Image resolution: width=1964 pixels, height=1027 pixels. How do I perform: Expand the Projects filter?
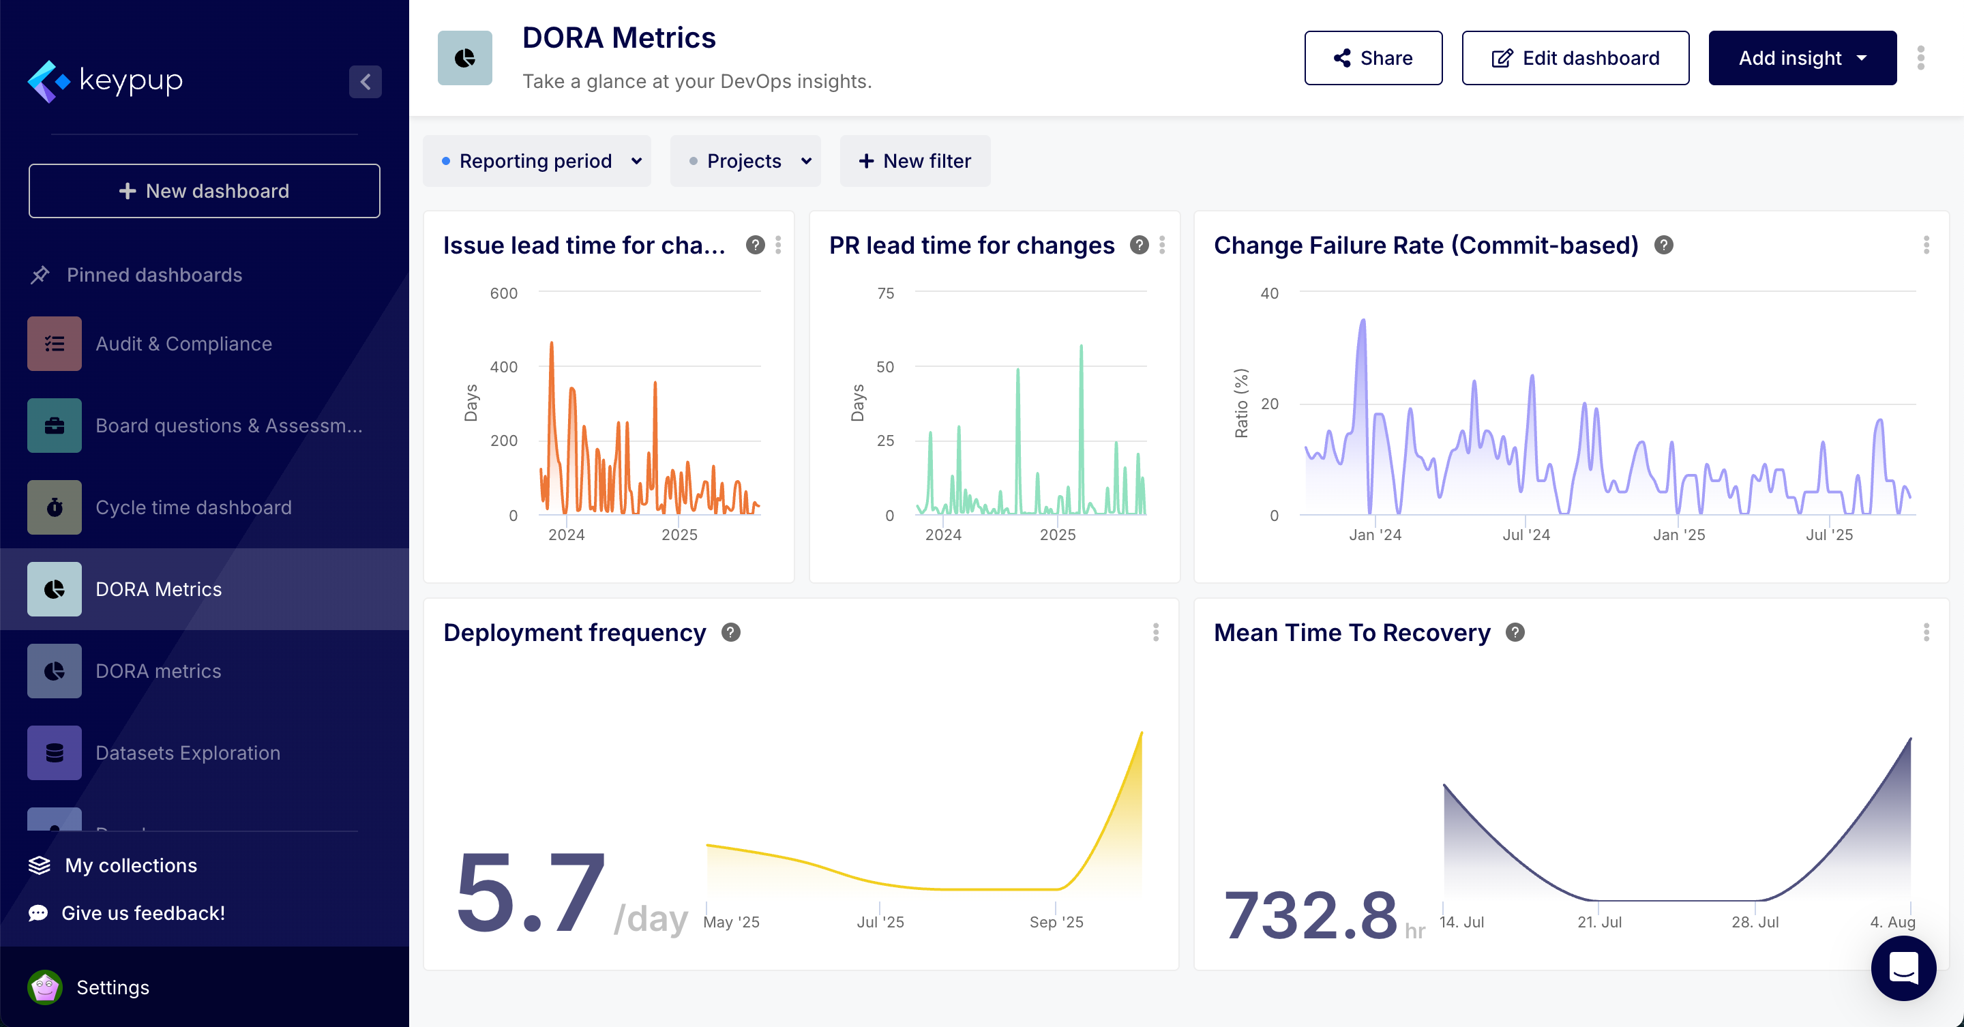click(x=745, y=161)
